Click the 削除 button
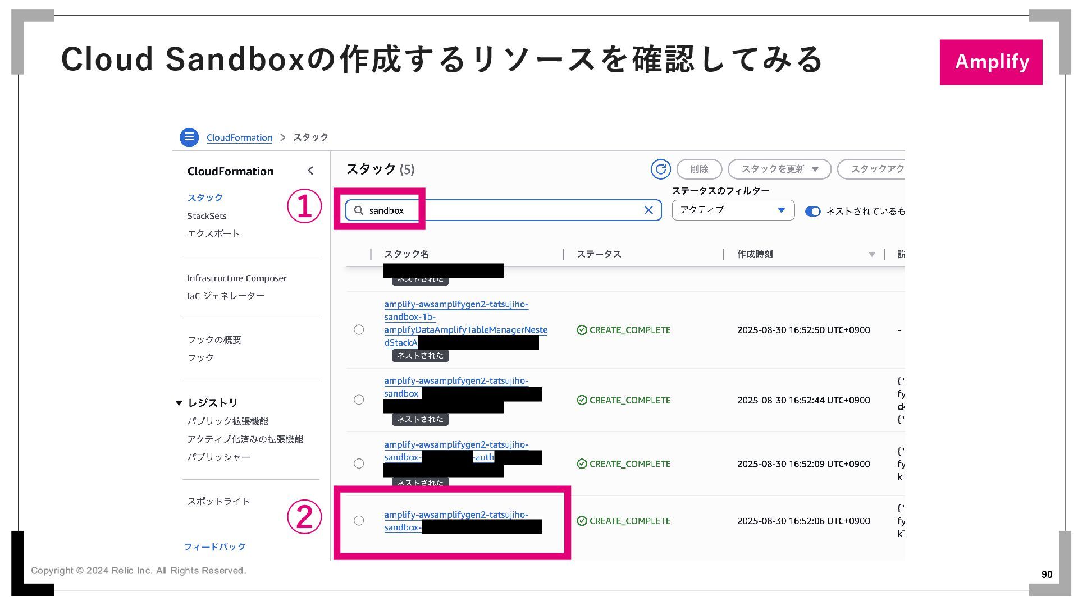This screenshot has width=1078, height=606. click(699, 169)
